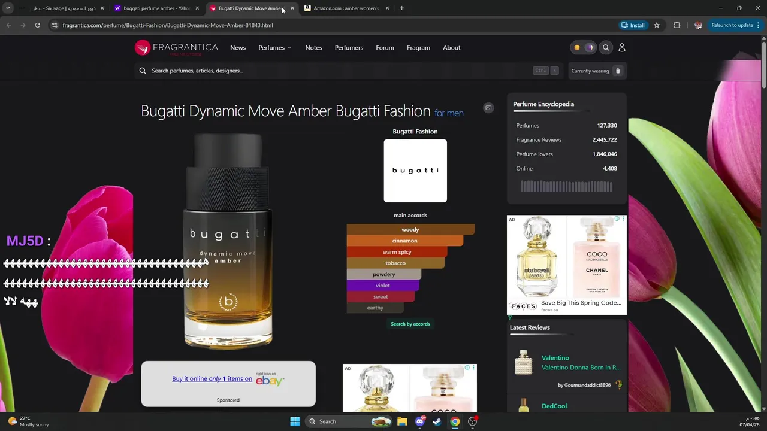Close the Bugatti Dynamic Move Amber tab
Screen dimensions: 767x431
[292, 8]
